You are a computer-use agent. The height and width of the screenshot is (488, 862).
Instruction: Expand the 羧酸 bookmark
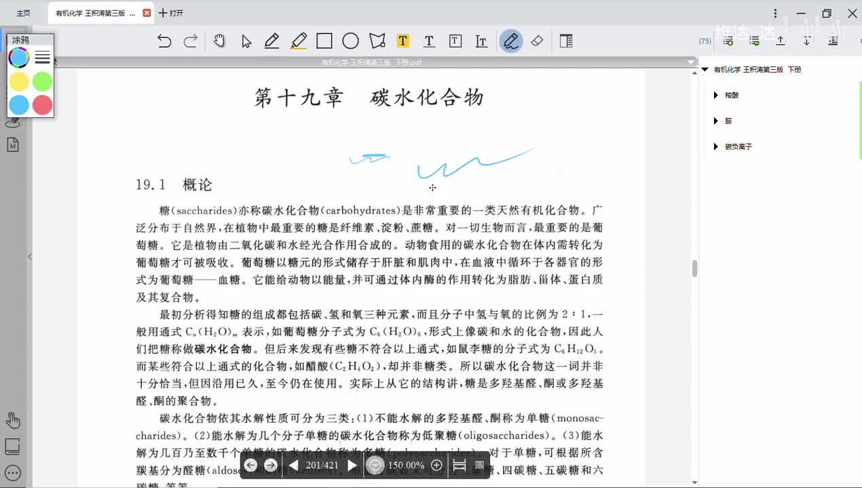coord(716,96)
